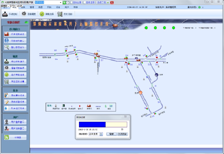Click the green go arrow beside address box

(64, 2)
